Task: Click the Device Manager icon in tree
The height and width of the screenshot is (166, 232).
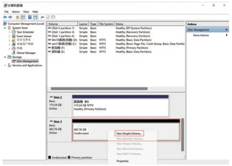Action: point(14,53)
